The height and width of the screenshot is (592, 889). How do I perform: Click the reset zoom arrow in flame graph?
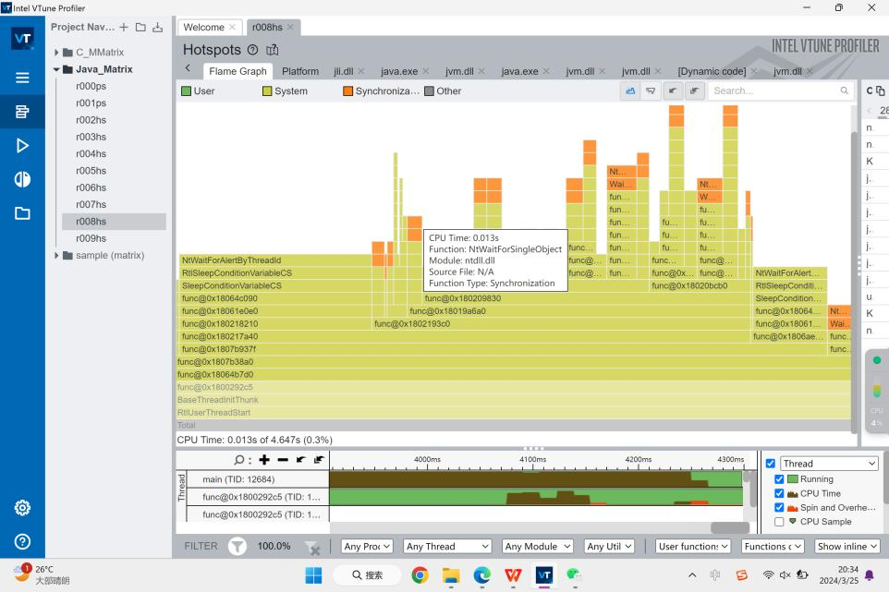tap(673, 91)
